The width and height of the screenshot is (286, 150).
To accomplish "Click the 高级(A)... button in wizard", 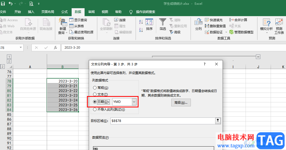I will (x=181, y=103).
